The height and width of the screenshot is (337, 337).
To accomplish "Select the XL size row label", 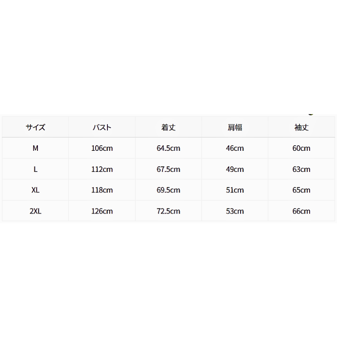I will [x=35, y=190].
